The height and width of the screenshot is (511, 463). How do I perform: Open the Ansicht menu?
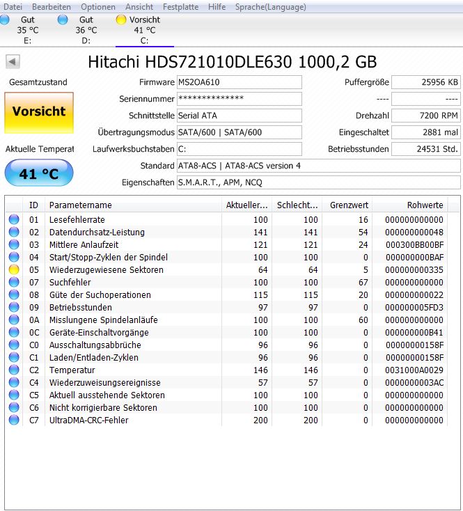click(x=139, y=7)
